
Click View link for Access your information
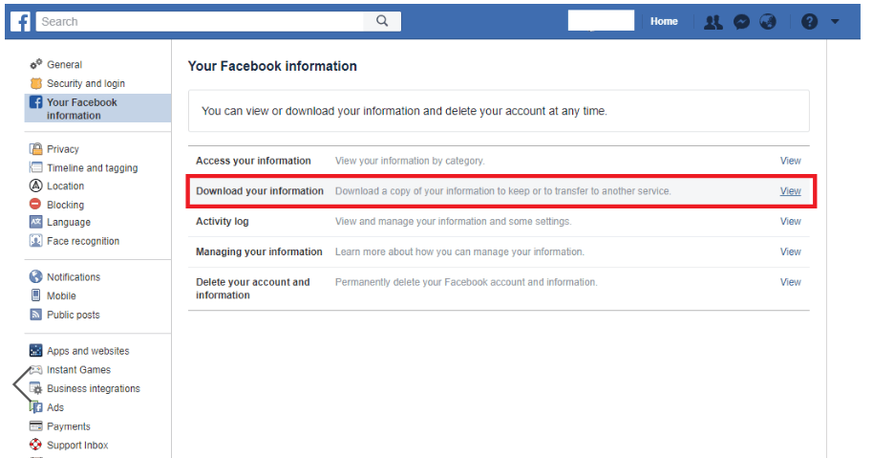pyautogui.click(x=790, y=161)
